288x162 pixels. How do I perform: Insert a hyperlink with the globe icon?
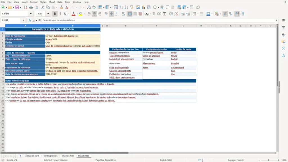click(x=162, y=7)
